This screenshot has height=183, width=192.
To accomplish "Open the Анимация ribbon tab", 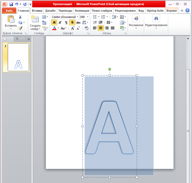I will [82, 11].
